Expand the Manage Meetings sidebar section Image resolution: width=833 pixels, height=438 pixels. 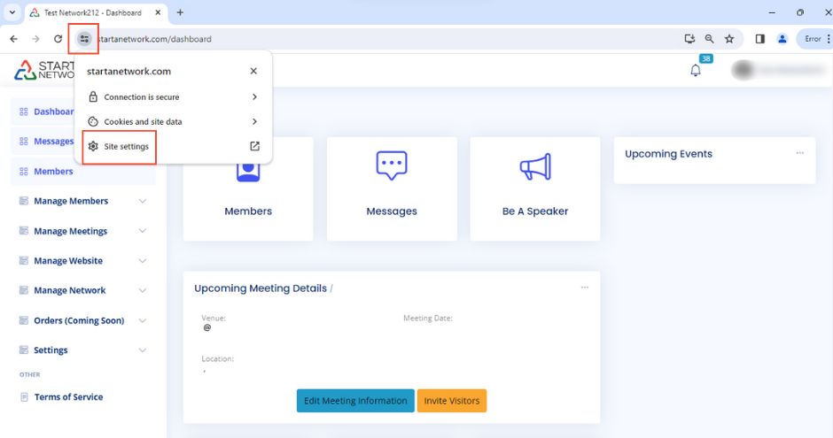click(142, 231)
